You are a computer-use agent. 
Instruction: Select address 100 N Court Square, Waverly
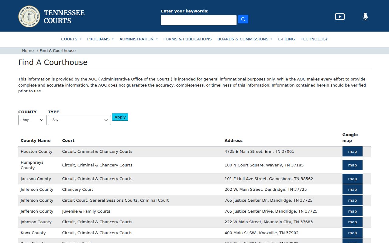[x=264, y=165]
